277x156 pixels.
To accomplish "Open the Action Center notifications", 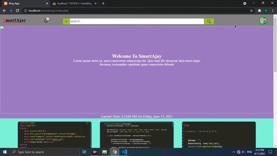I will pyautogui.click(x=270, y=152).
